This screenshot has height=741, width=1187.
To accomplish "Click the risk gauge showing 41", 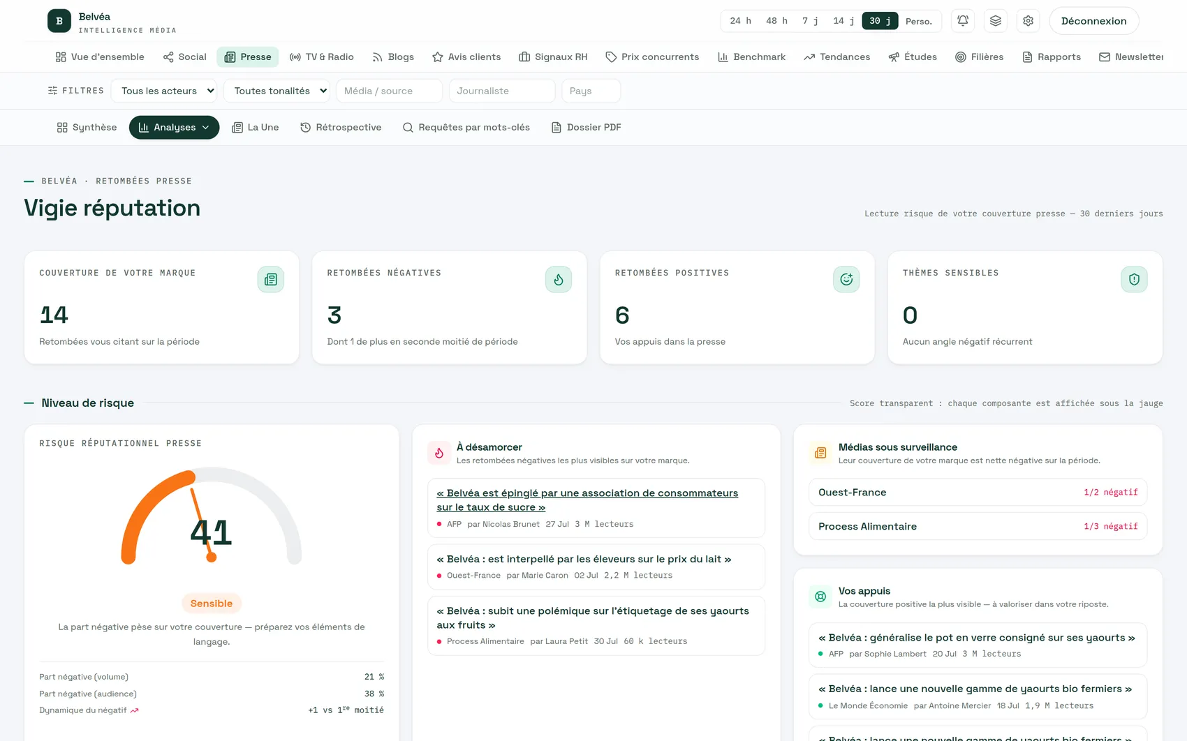I will [x=212, y=516].
